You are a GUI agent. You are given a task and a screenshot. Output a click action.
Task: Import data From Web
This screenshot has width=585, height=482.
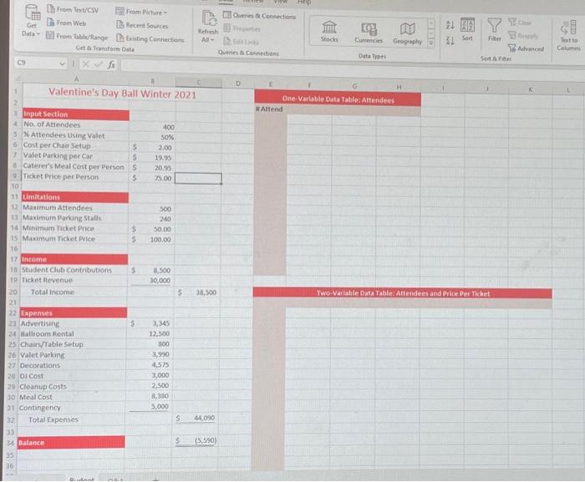(x=66, y=23)
